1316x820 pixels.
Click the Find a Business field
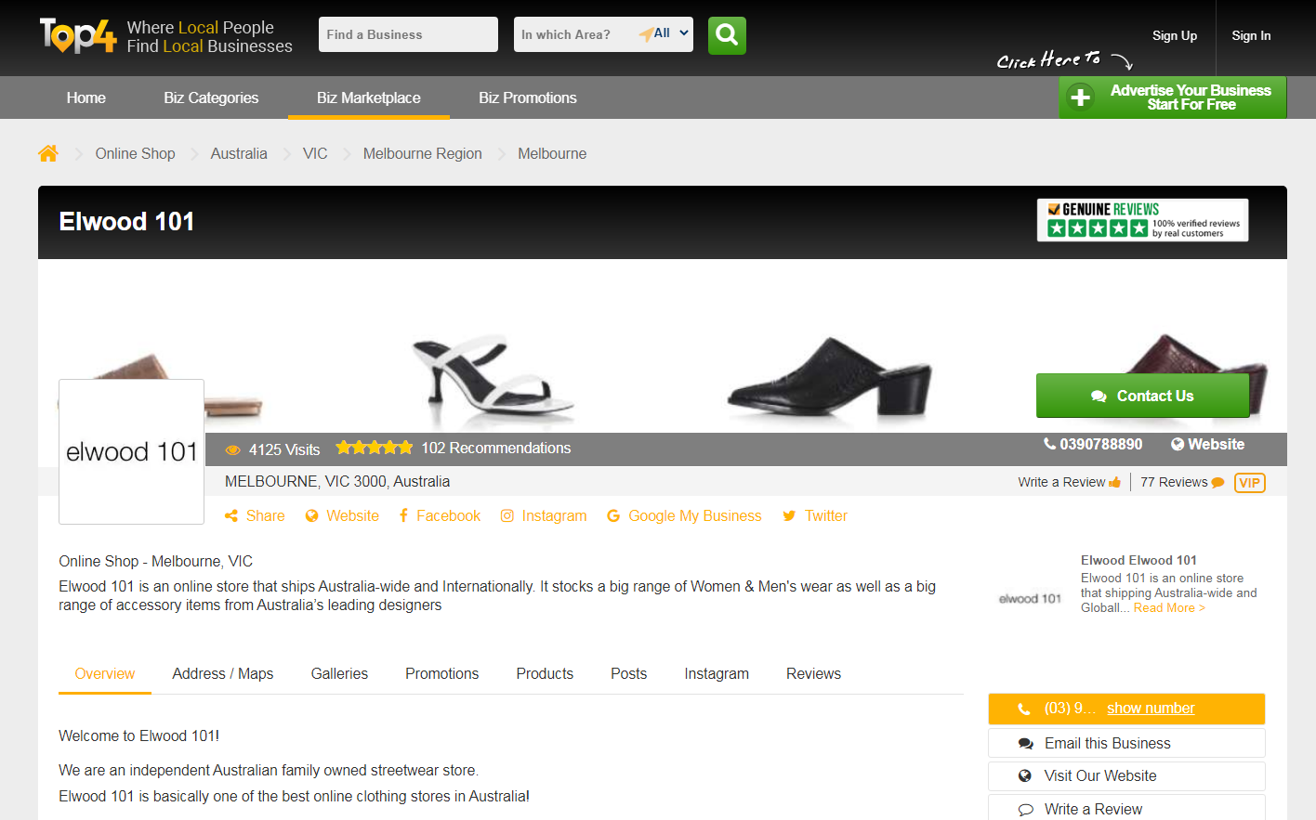click(x=408, y=34)
